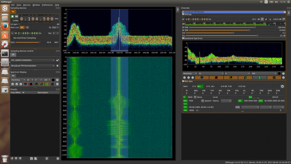291x164 pixels.
Task: Click the AGC button next to gain
Action: click(x=56, y=42)
